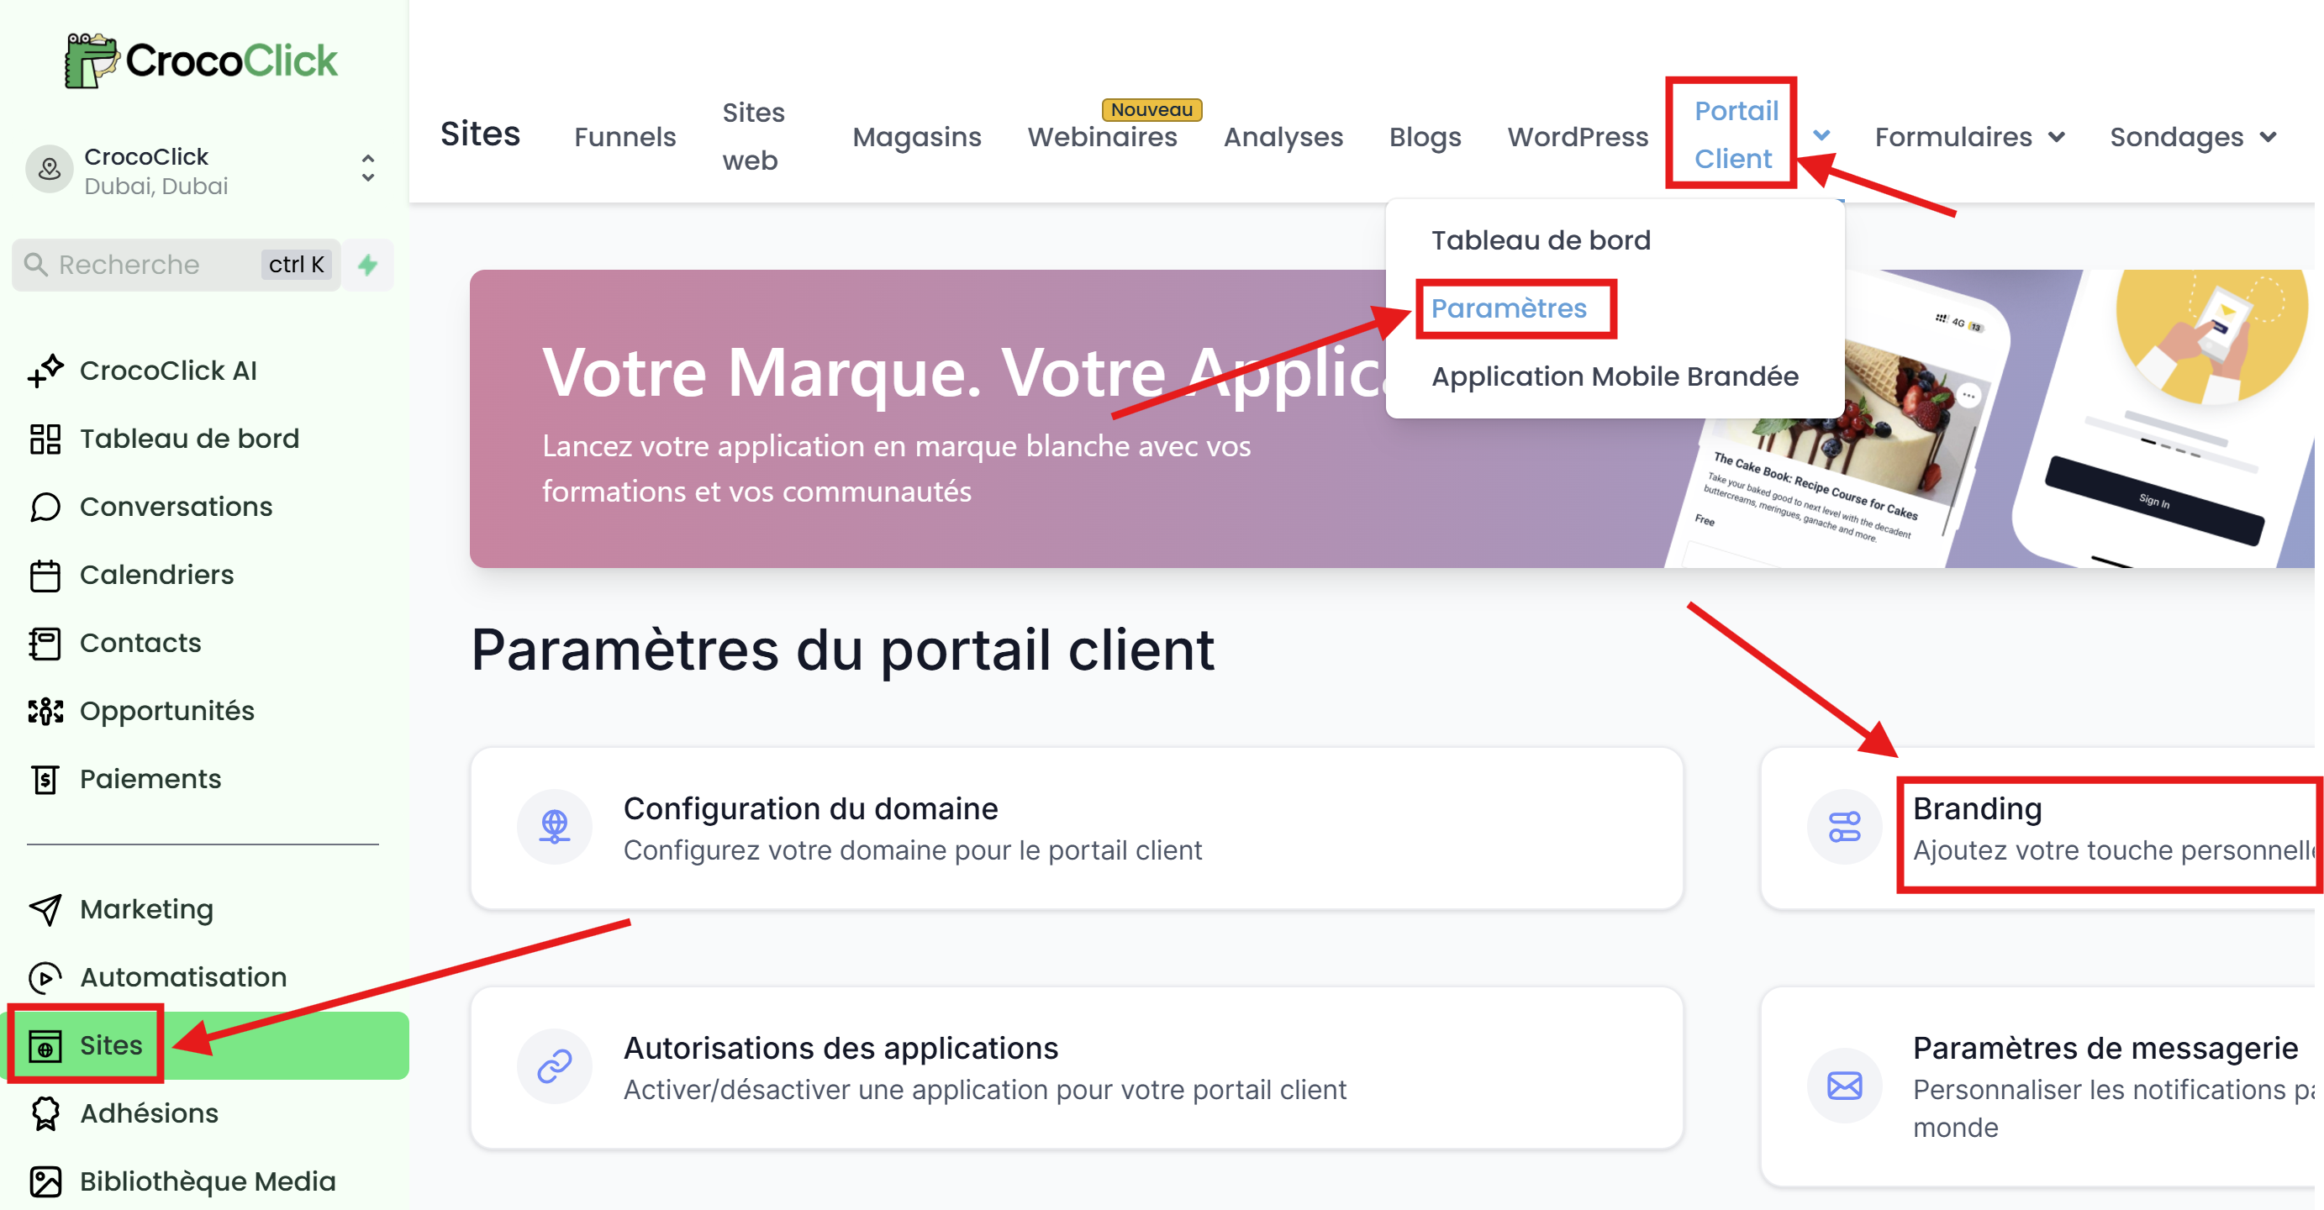The height and width of the screenshot is (1210, 2324).
Task: Open the Funnels tab
Action: coord(625,137)
